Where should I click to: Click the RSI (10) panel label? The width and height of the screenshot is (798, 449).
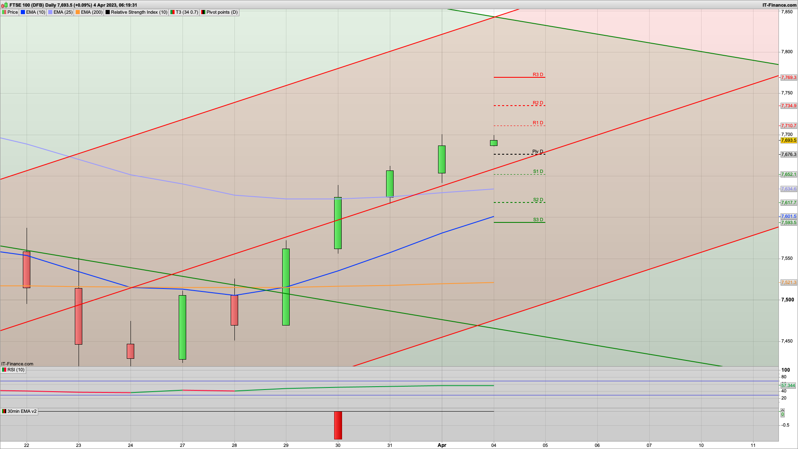pyautogui.click(x=16, y=370)
